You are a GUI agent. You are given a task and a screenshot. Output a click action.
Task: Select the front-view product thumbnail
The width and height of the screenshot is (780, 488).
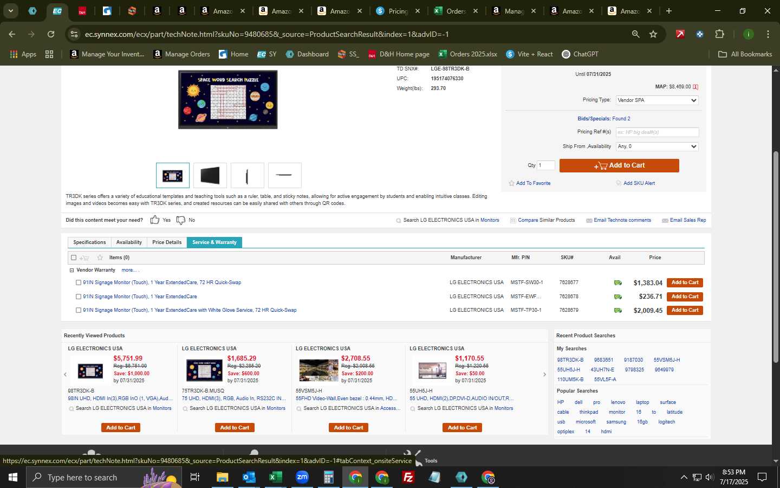173,176
